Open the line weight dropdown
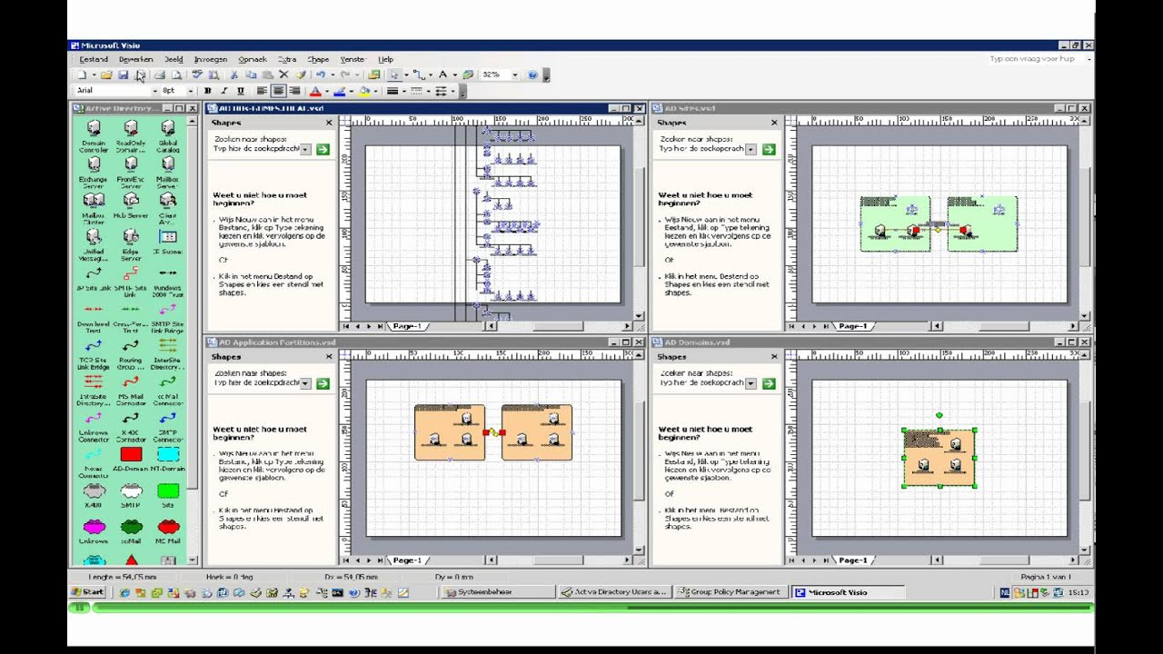This screenshot has width=1163, height=654. tap(404, 91)
